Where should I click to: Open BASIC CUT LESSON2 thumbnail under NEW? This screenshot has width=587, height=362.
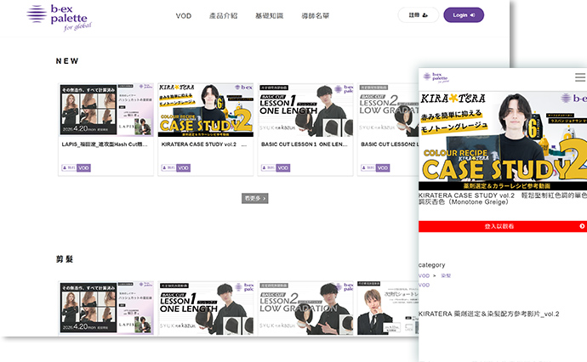[x=388, y=110]
